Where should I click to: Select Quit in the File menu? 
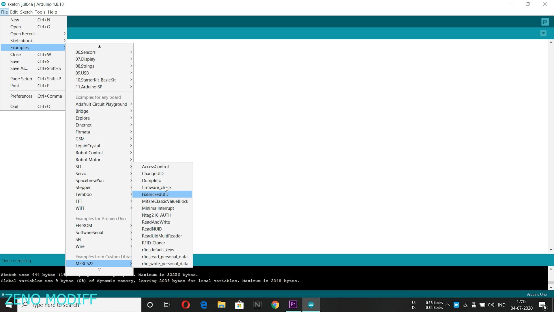coord(33,107)
